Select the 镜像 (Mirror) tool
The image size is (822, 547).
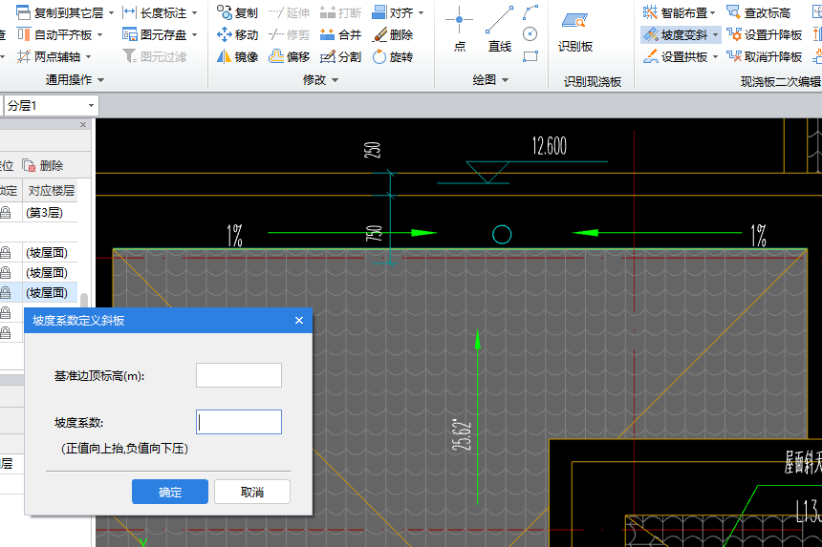[237, 56]
